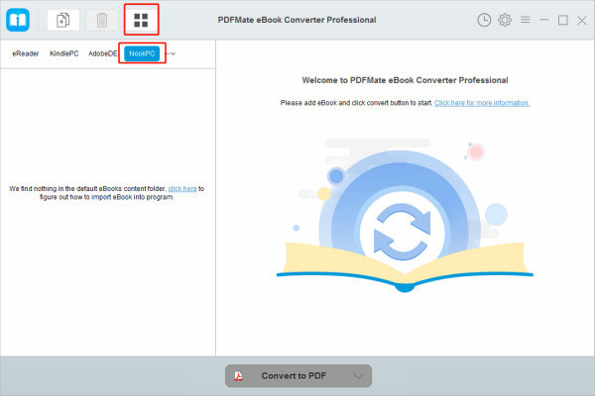Open conversion history clock icon

(484, 20)
